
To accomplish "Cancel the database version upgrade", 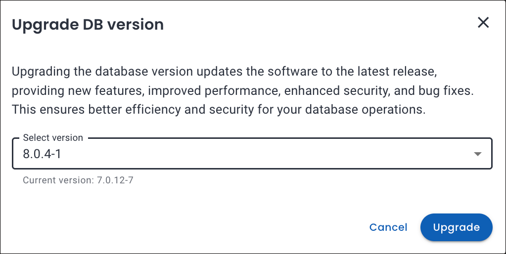I will tap(388, 227).
